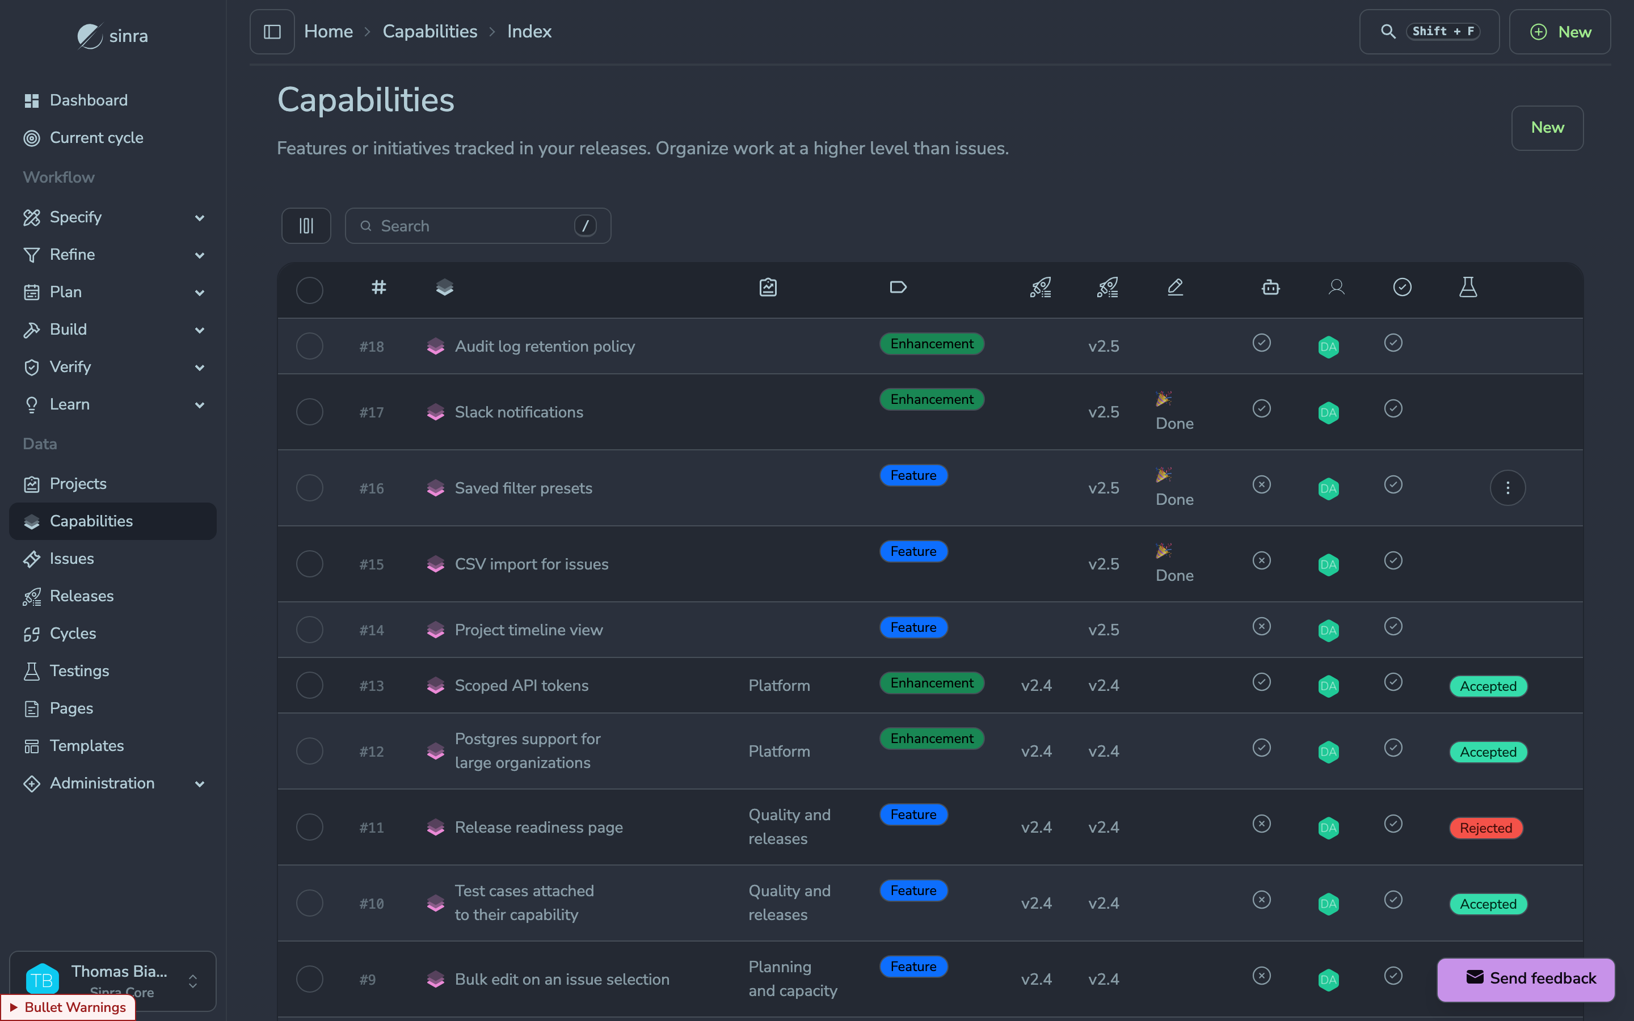
Task: Open Releases in the sidebar
Action: [113, 596]
